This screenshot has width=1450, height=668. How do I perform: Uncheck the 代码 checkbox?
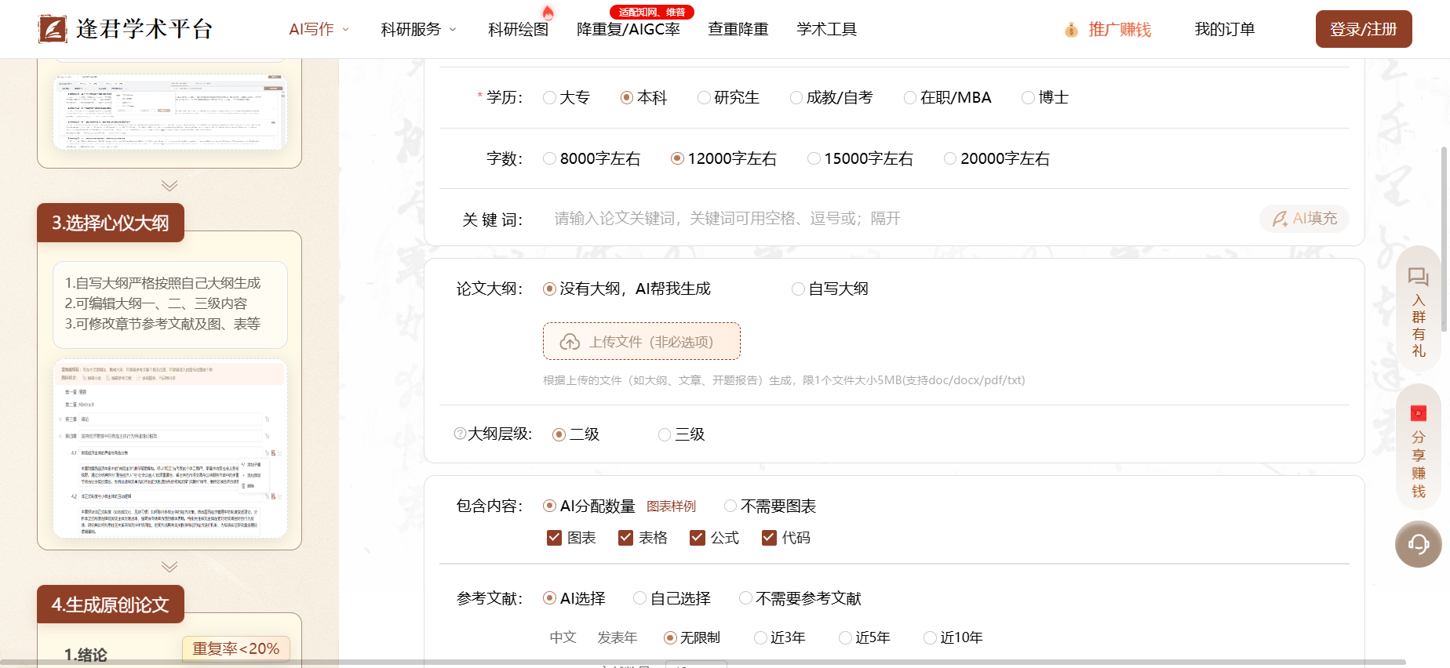point(769,538)
